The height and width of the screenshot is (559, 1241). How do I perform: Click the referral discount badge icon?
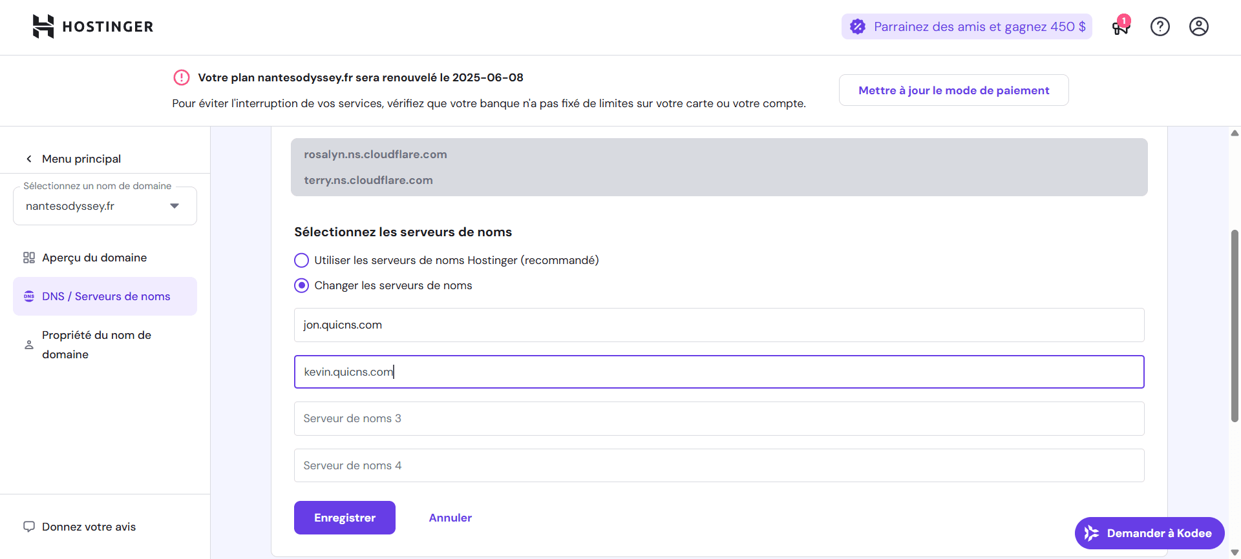tap(858, 26)
